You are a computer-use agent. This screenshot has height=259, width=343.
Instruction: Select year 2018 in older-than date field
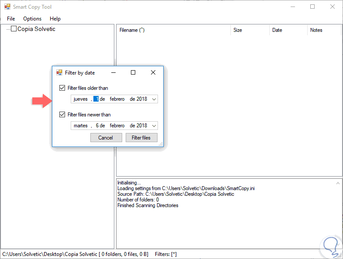click(x=142, y=99)
